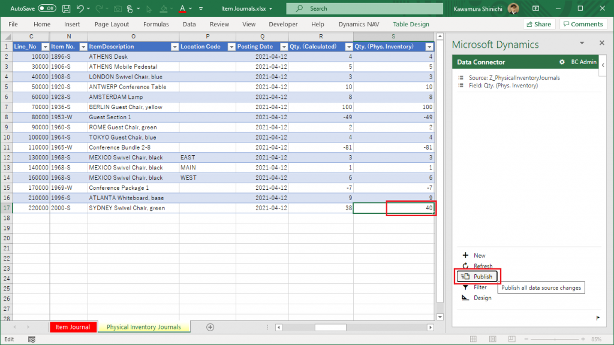Click the user profile picture
Image resolution: width=614 pixels, height=345 pixels.
(513, 8)
